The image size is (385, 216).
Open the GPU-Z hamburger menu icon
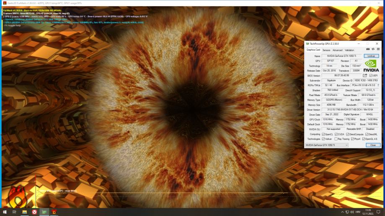[x=378, y=49]
